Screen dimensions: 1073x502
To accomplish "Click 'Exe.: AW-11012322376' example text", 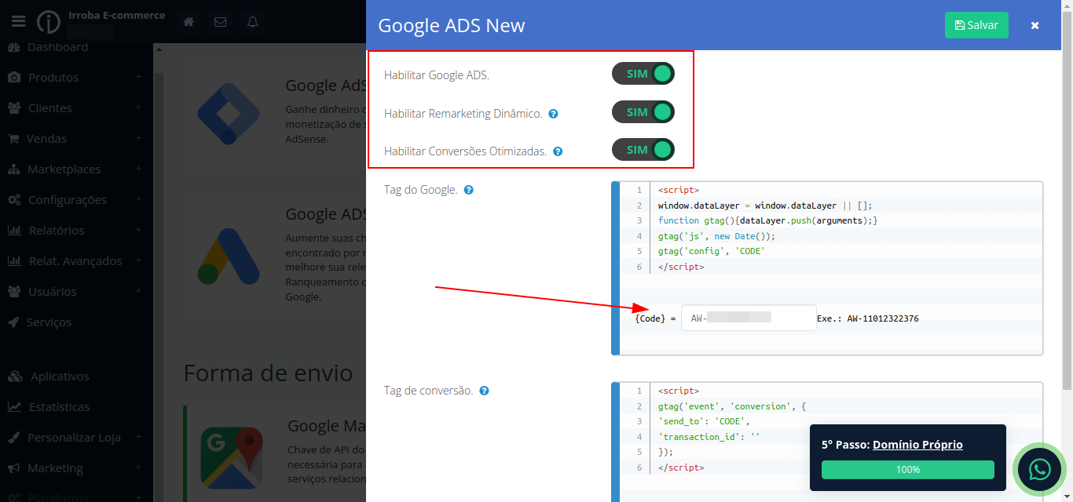I will coord(868,318).
